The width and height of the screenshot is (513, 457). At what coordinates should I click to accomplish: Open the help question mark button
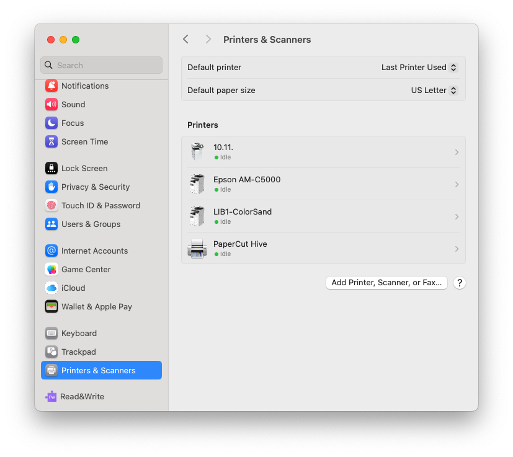(x=459, y=282)
